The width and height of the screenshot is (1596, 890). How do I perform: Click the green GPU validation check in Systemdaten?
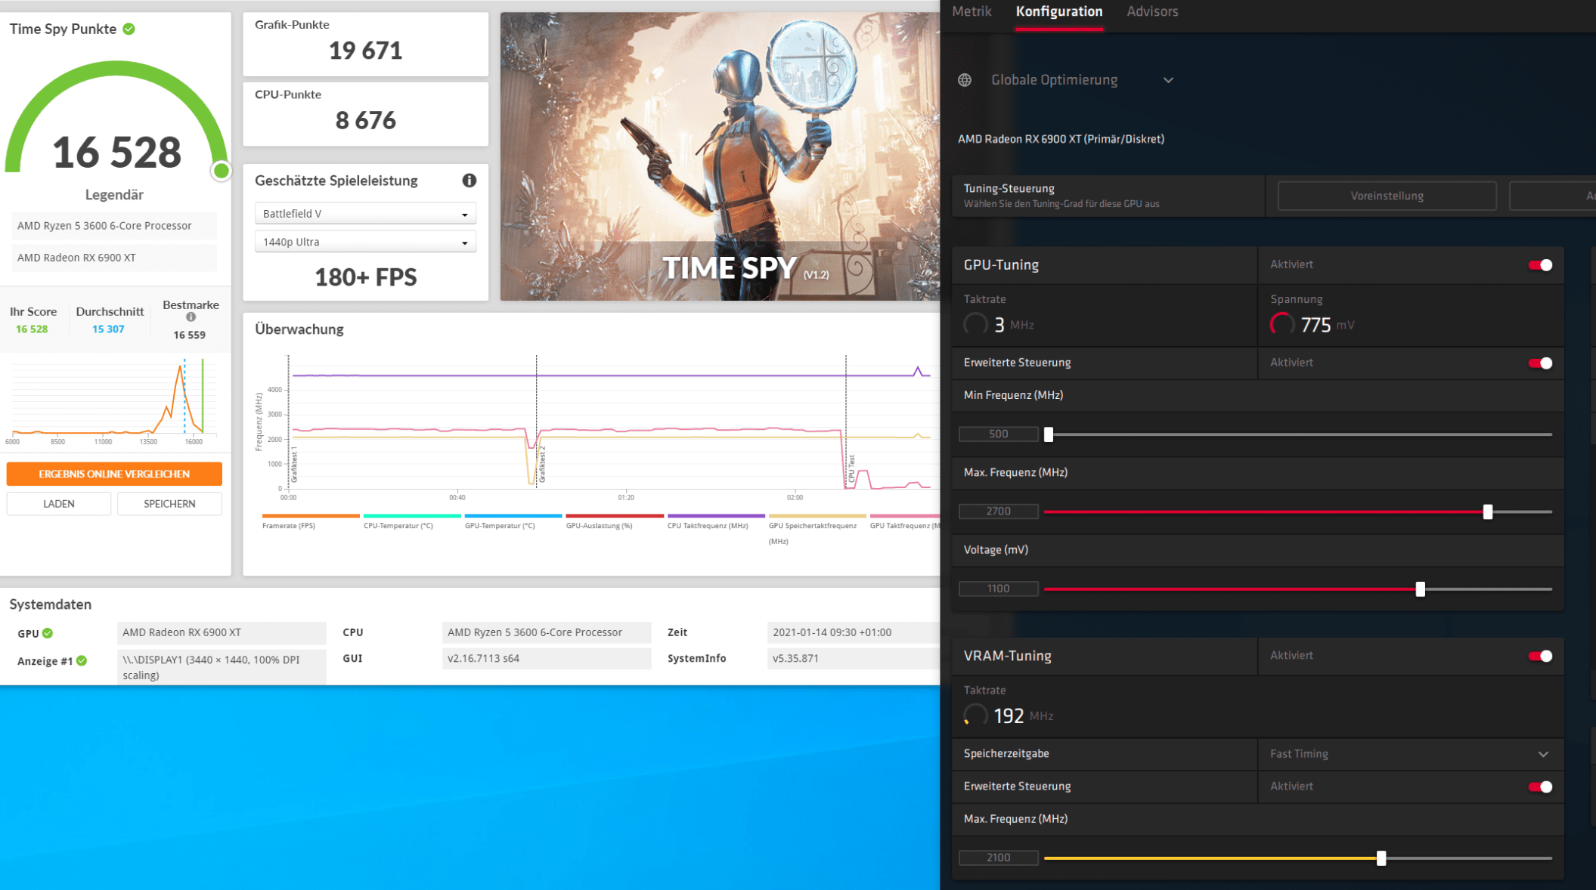point(48,633)
